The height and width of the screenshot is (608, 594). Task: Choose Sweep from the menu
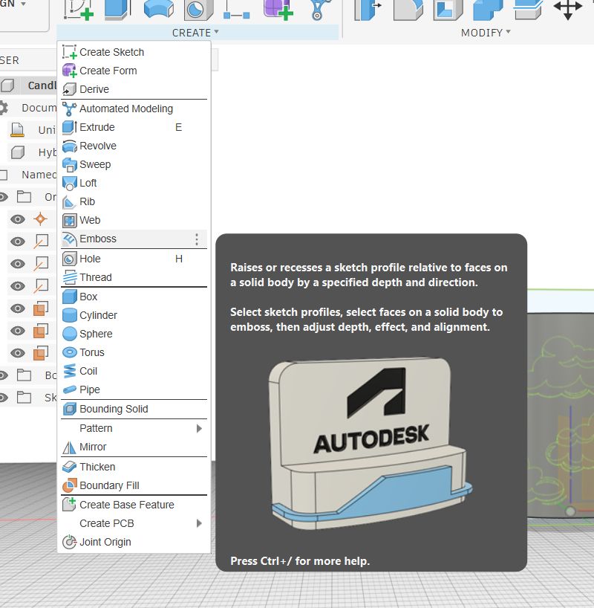coord(134,164)
